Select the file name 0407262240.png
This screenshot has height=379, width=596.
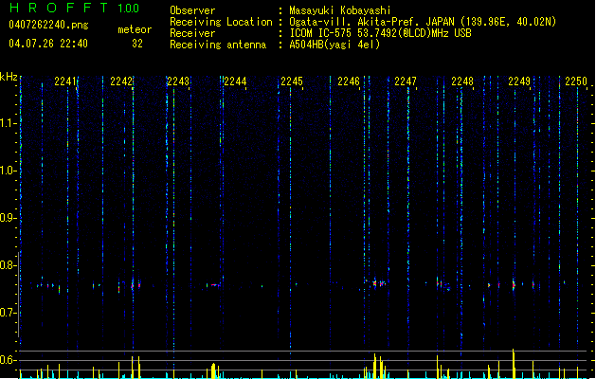coord(48,25)
